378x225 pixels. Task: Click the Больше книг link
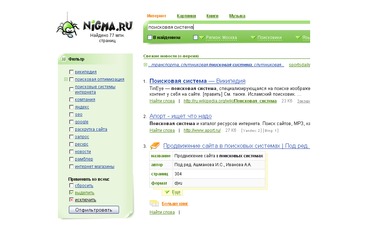(x=175, y=204)
